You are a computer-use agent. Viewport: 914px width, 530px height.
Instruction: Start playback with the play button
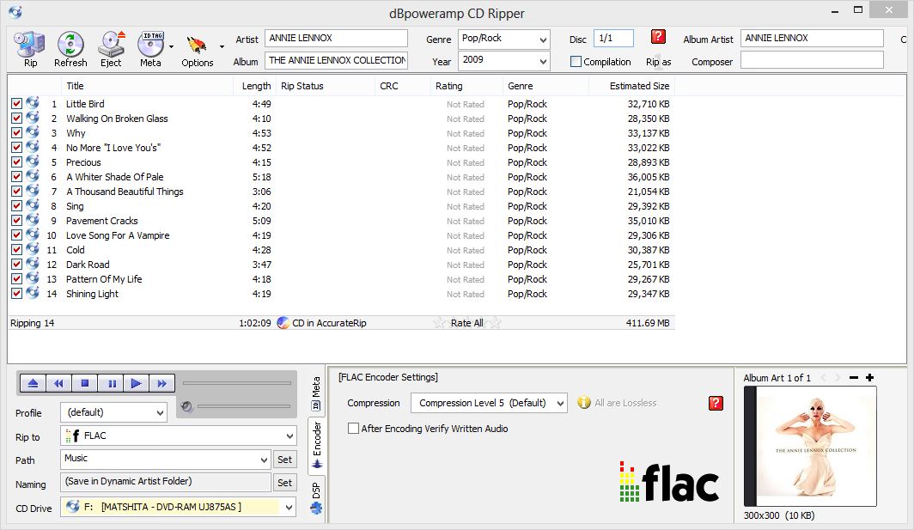coord(136,383)
